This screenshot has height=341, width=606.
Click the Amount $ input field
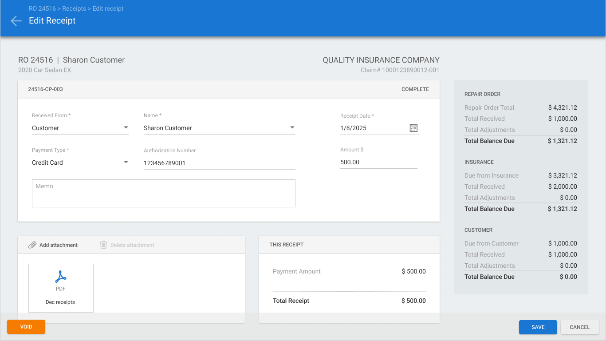(379, 162)
